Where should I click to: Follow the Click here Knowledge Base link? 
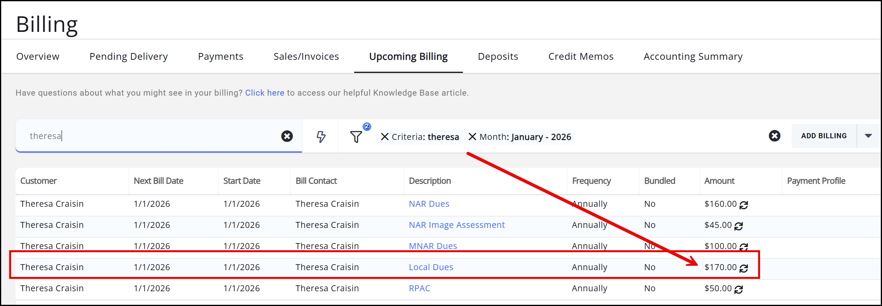click(x=265, y=93)
